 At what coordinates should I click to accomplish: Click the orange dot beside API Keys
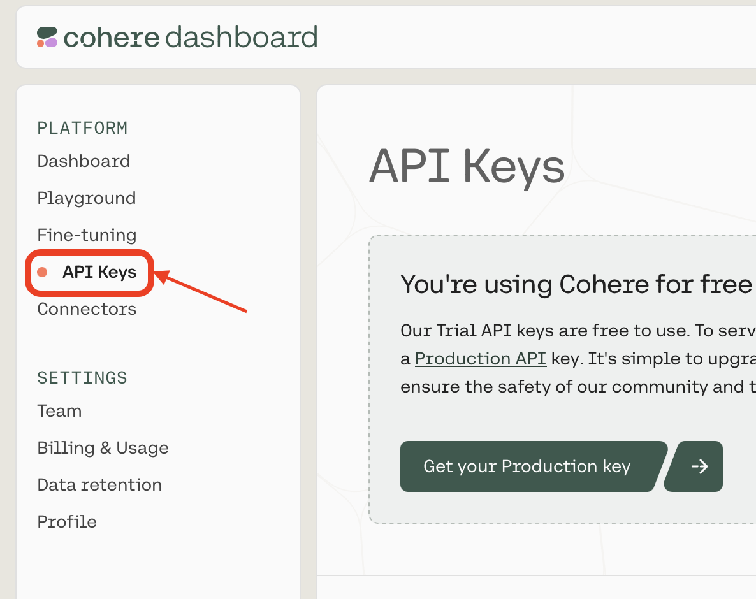43,272
